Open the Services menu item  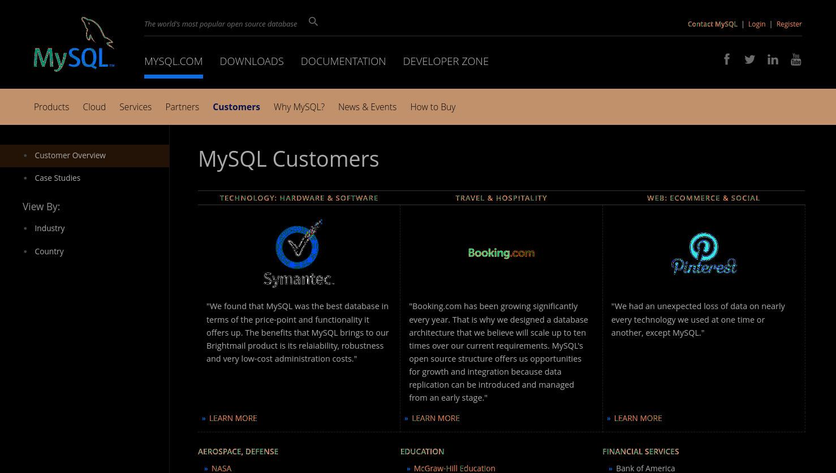click(135, 107)
